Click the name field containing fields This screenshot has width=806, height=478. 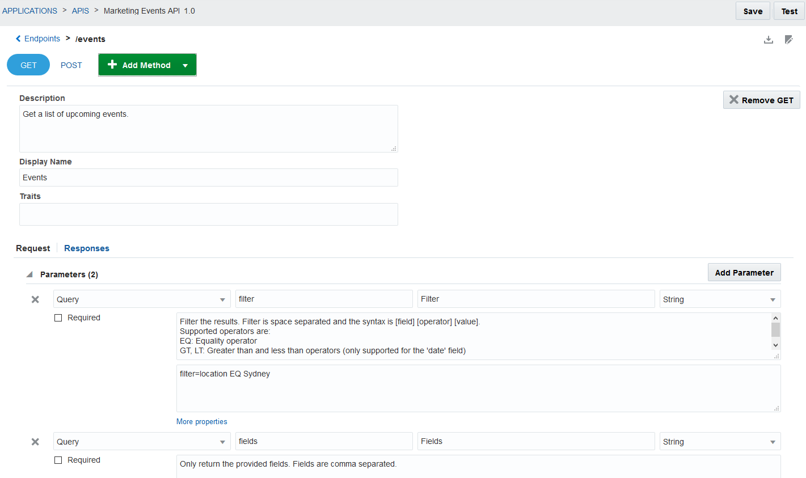click(324, 441)
